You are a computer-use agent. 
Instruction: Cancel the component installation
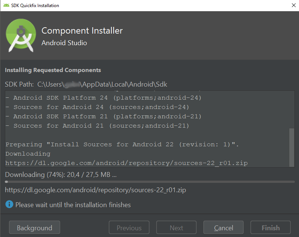click(223, 227)
